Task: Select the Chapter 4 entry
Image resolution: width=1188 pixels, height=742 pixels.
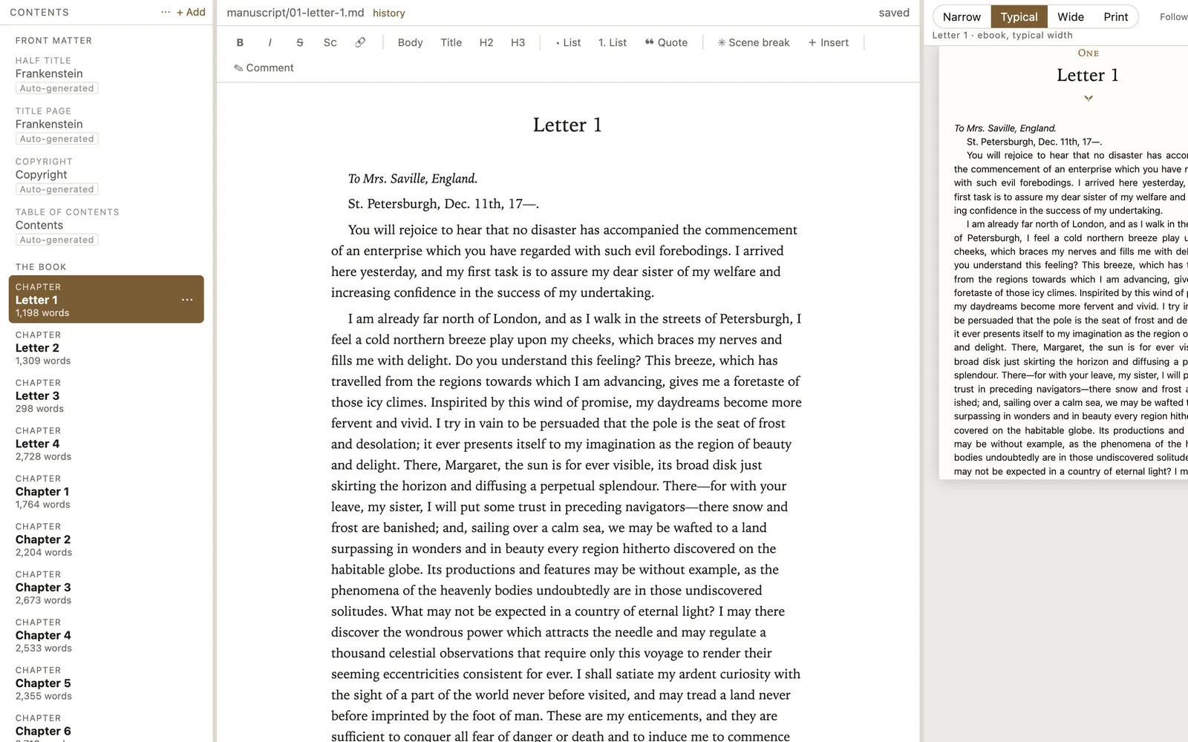Action: 106,635
